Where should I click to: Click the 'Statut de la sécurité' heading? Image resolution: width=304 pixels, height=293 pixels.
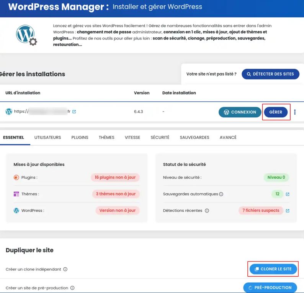coord(185,165)
